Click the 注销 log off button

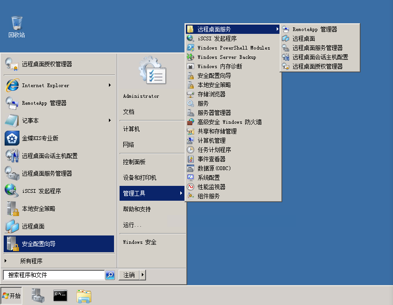tap(129, 275)
